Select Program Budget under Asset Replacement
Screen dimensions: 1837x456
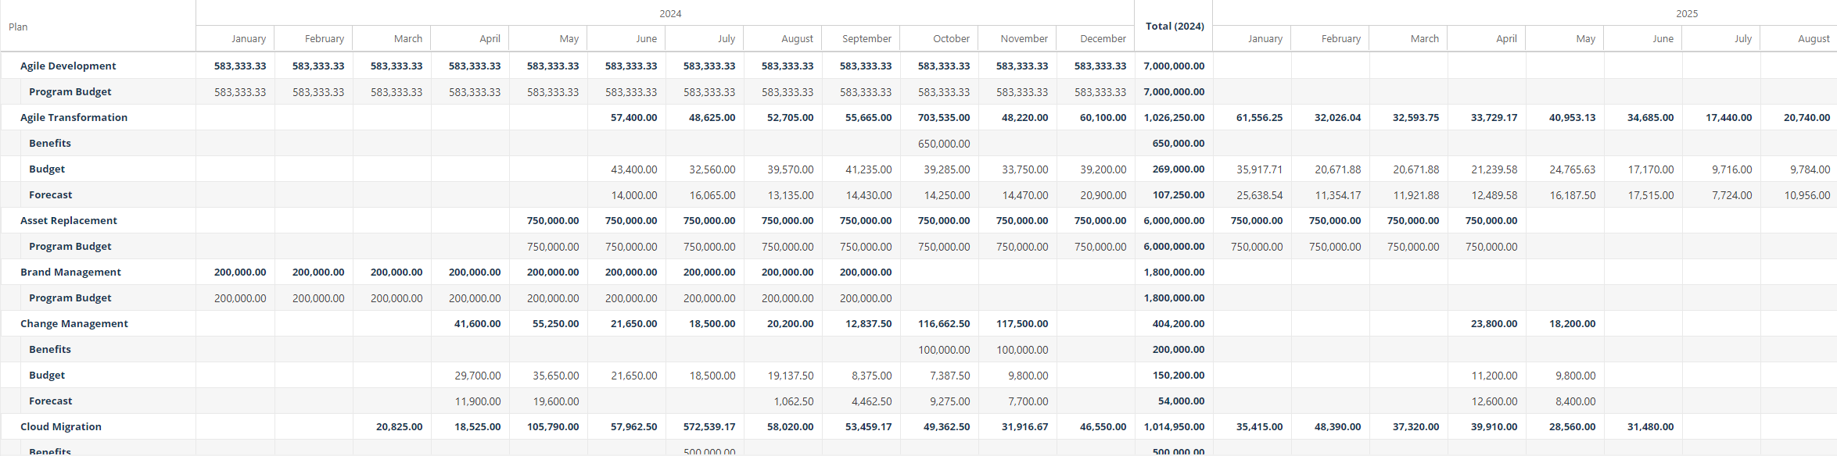point(70,246)
